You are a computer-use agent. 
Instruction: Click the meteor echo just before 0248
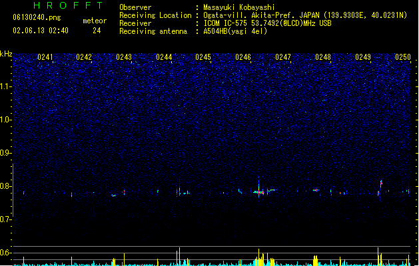(316, 190)
